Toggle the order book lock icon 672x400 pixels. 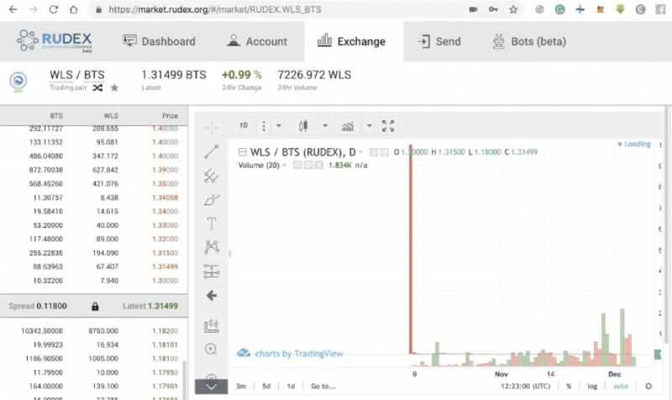(95, 306)
